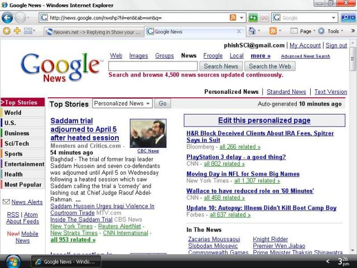
Task: Click the browser Forward arrow button
Action: (20, 18)
